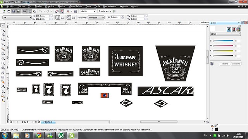The height and width of the screenshot is (139, 248).
Task: Select the Smart fill tool
Action: (3, 49)
